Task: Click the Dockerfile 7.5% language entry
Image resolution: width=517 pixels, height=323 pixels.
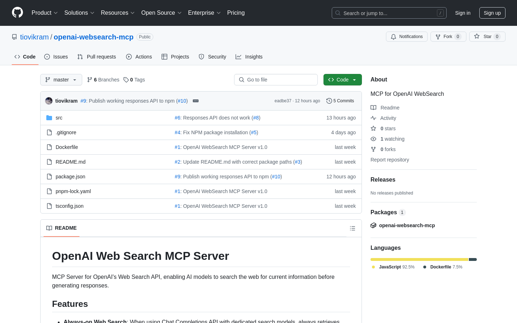Action: click(x=443, y=267)
